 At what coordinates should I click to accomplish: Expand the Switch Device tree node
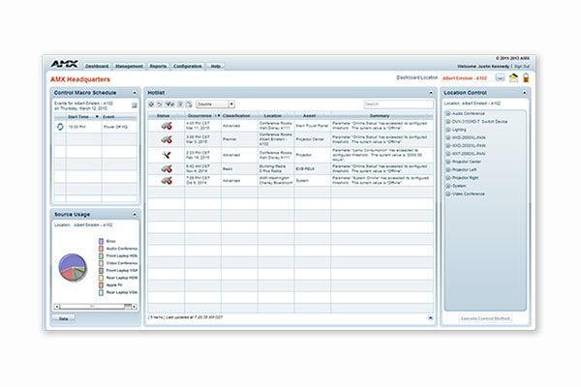click(x=448, y=122)
